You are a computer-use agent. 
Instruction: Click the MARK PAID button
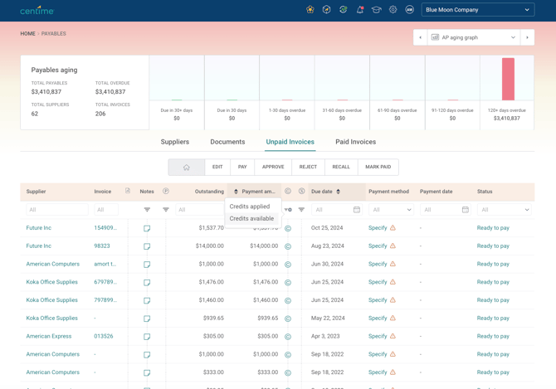[x=378, y=167]
